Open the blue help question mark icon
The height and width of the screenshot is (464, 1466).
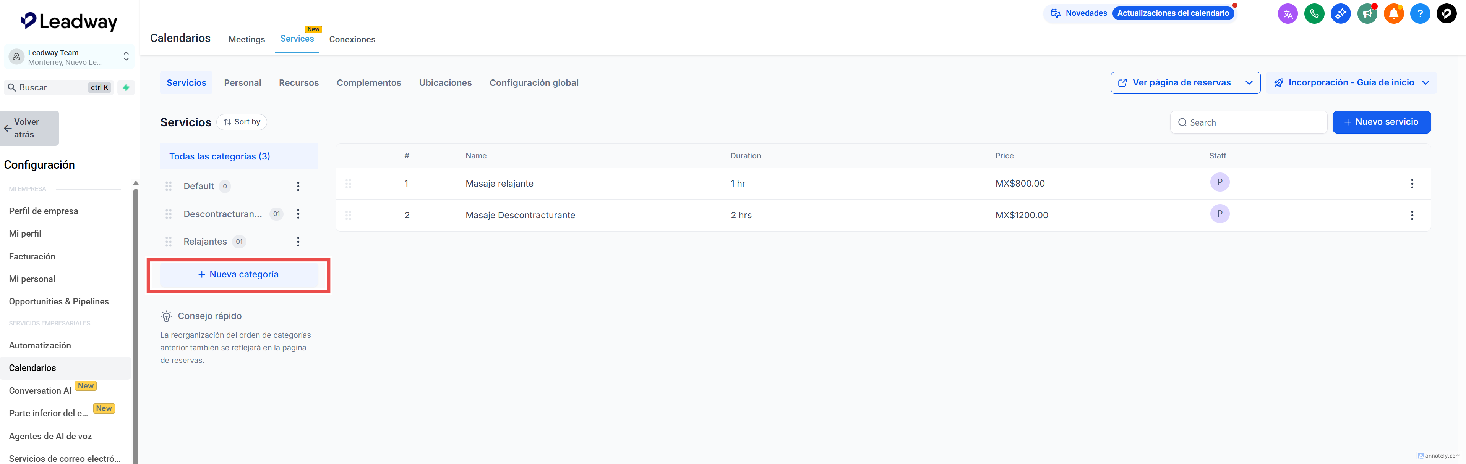tap(1420, 14)
